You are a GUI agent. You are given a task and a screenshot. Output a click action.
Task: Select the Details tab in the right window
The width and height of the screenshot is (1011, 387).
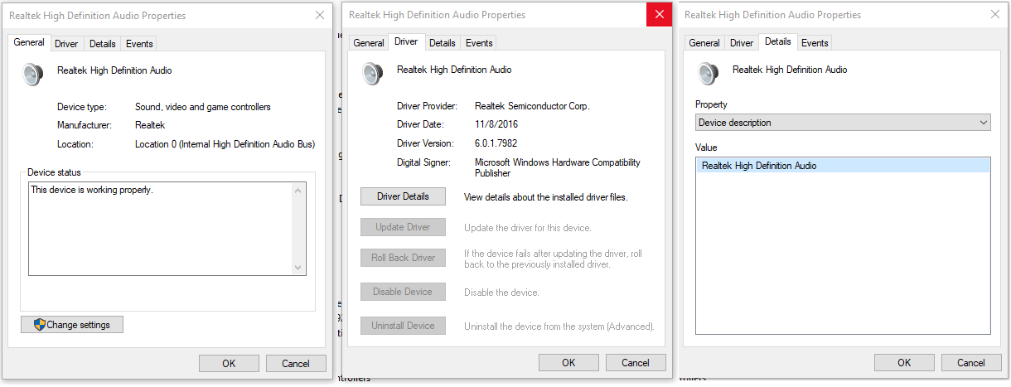point(777,41)
